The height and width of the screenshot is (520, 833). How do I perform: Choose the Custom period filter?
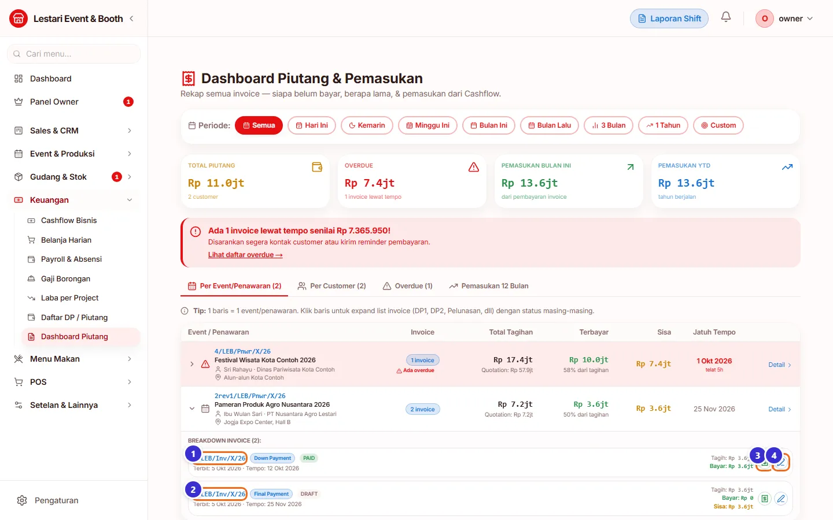(718, 125)
